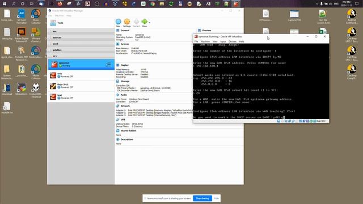Show hidden system tray icons
This screenshot has width=363, height=204.
pos(316,4)
